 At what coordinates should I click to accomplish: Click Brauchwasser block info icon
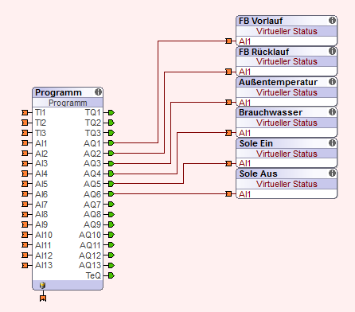tap(332, 112)
